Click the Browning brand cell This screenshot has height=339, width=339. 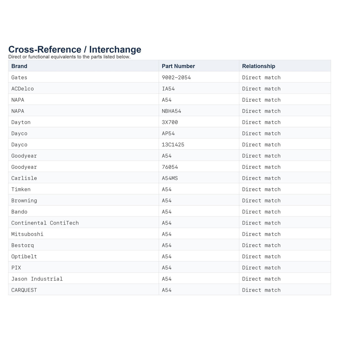(x=24, y=201)
